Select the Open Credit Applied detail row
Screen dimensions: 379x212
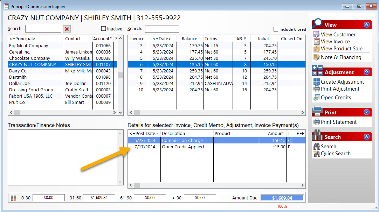pyautogui.click(x=216, y=147)
